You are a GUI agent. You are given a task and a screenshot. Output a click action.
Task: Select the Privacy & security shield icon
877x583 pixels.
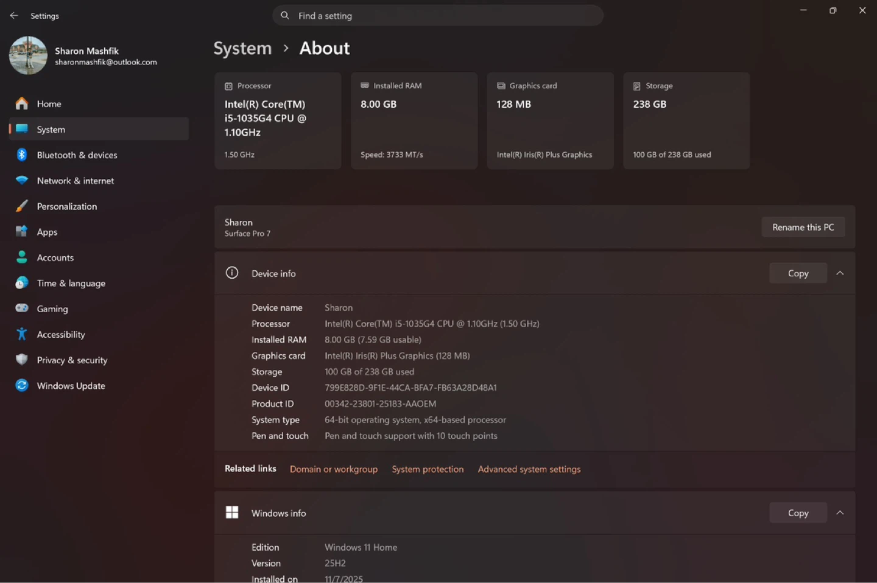tap(22, 360)
